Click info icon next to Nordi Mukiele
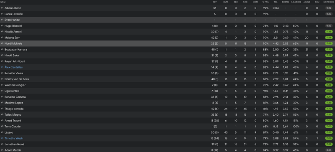 pyautogui.click(x=2, y=43)
